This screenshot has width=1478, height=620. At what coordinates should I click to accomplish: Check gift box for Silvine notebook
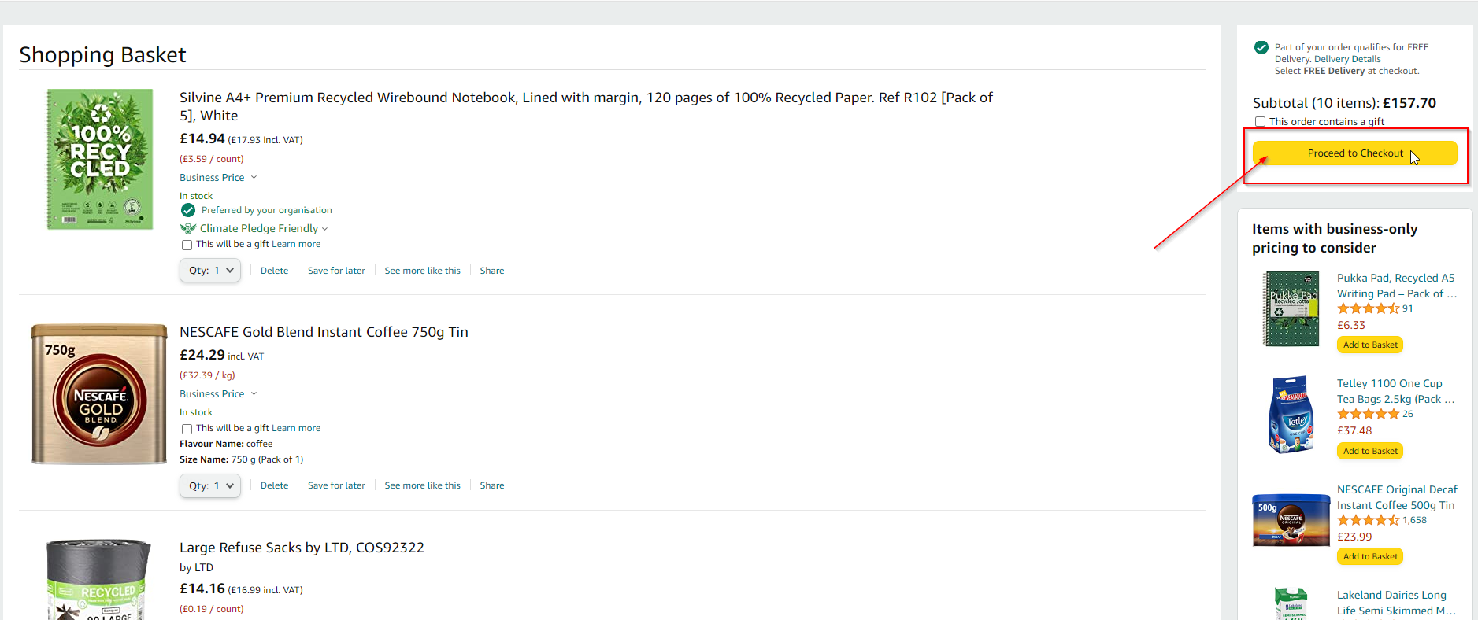[x=187, y=245]
